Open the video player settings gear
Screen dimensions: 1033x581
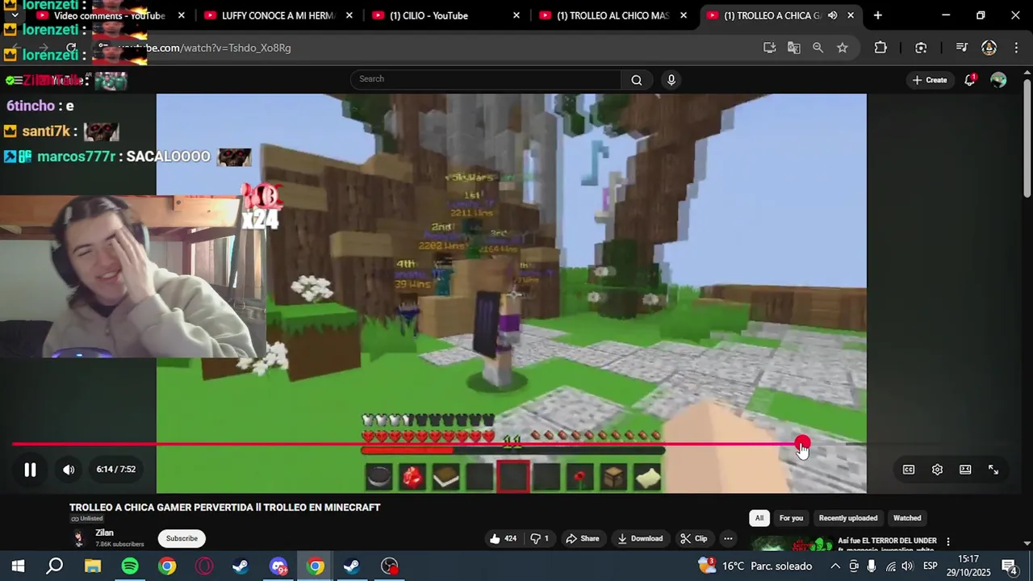[937, 470]
